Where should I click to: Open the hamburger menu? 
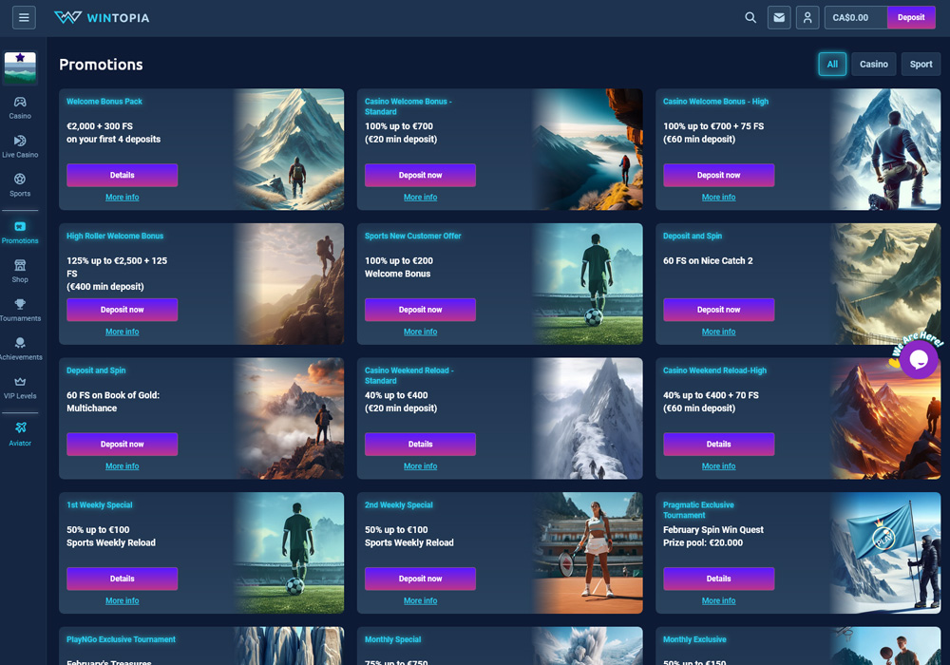(24, 17)
